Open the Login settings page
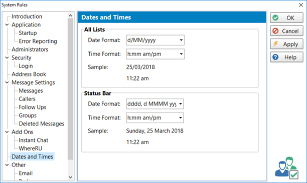 pos(26,66)
